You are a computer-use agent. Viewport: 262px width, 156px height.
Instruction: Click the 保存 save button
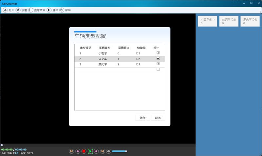(143, 118)
